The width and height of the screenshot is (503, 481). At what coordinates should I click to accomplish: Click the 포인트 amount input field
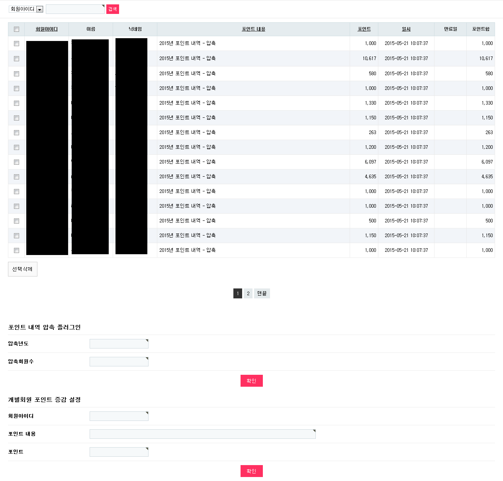(x=119, y=452)
